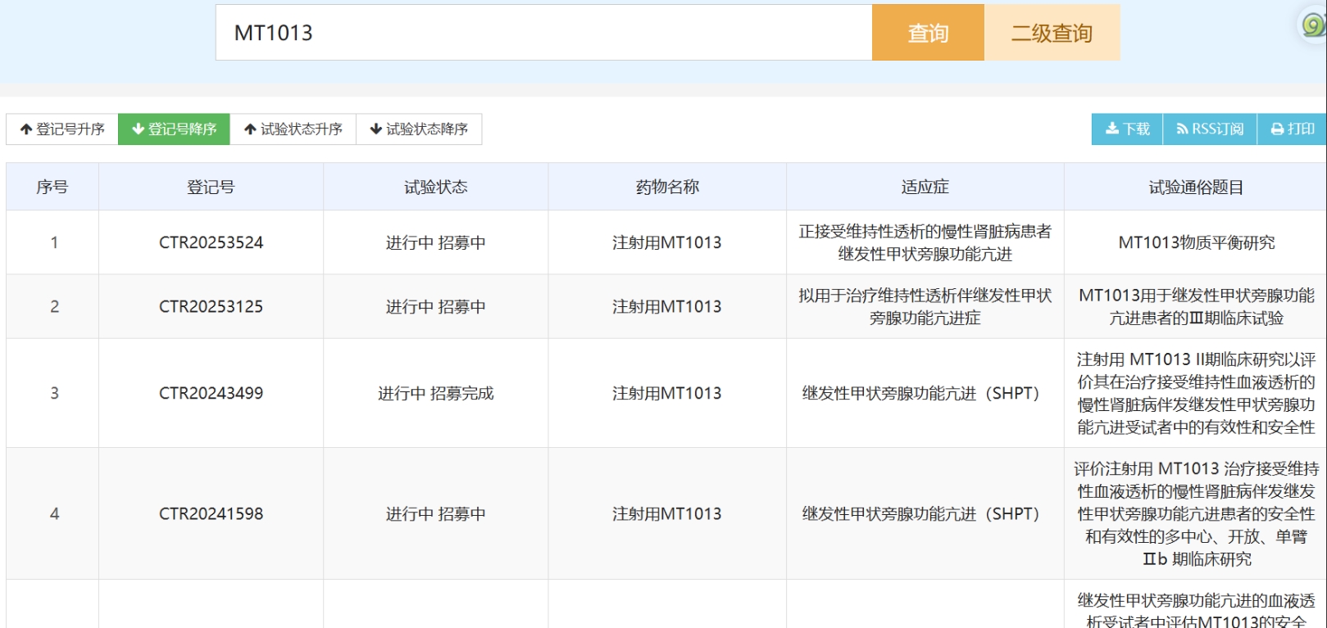
Task: Click the 打印 print button
Action: click(1292, 129)
